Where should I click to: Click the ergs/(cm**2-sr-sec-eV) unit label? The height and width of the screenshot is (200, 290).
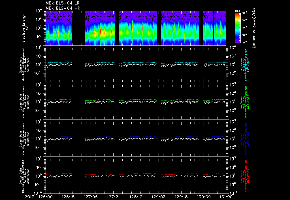point(254,28)
